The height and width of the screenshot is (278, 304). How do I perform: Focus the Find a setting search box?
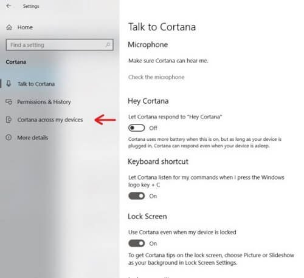tap(60, 45)
